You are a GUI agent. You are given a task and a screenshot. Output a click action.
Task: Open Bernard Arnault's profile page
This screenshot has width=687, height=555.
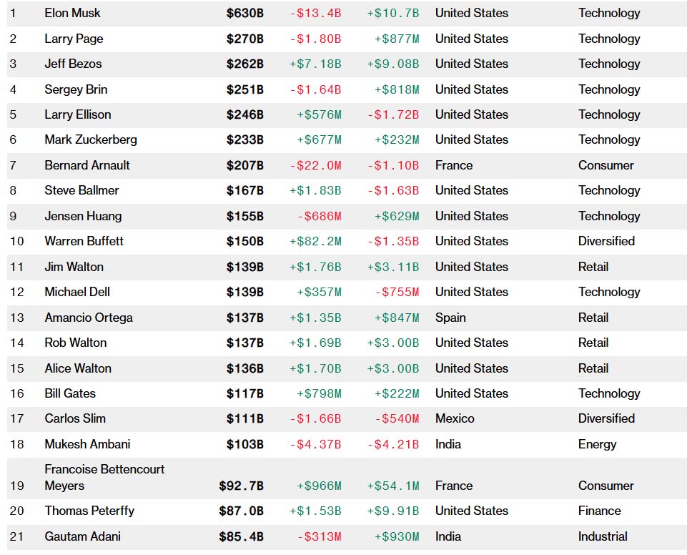[x=87, y=165]
